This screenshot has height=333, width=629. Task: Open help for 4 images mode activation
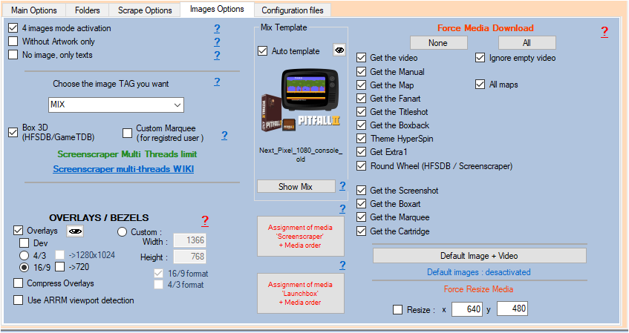pyautogui.click(x=217, y=29)
